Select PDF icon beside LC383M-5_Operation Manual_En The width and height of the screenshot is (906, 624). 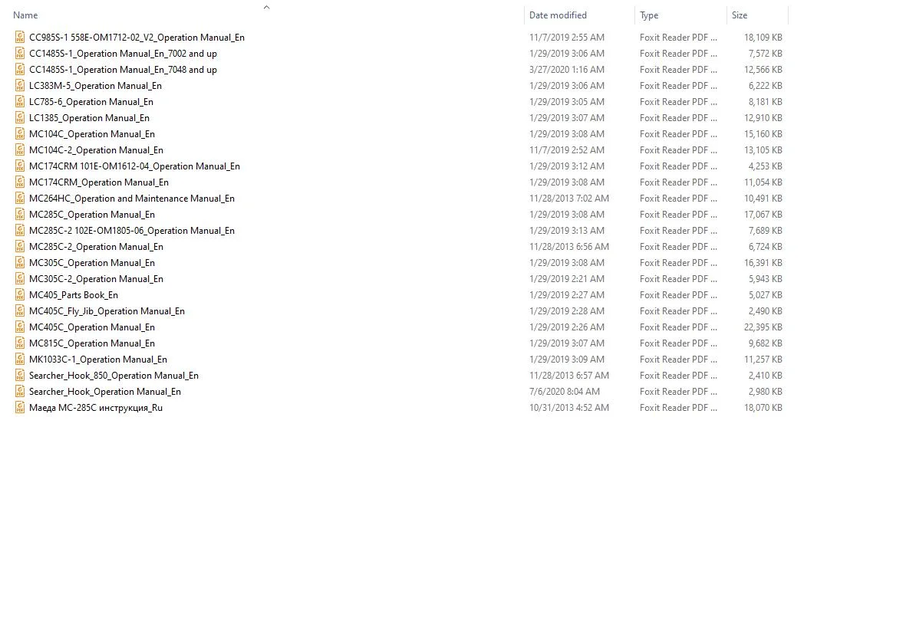[20, 85]
